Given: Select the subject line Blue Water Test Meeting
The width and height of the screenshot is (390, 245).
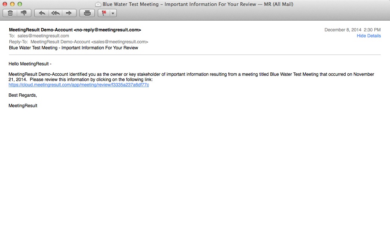Looking at the screenshot, I should coord(74,48).
